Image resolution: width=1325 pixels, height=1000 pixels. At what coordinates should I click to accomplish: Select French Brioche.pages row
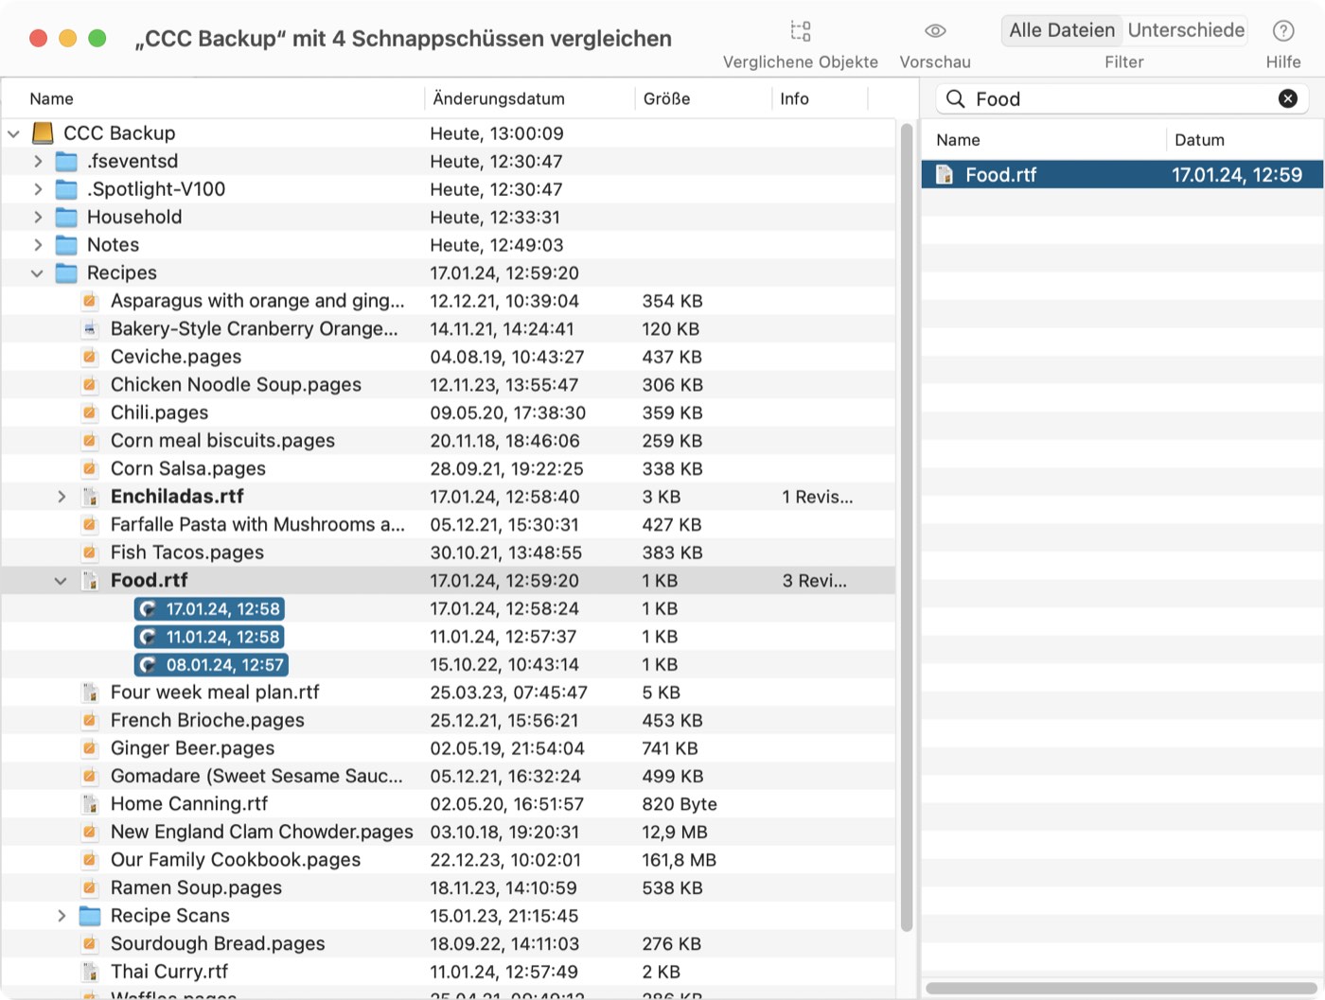(449, 720)
